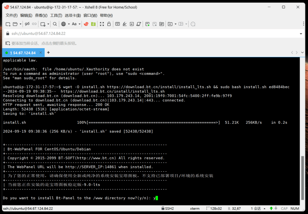Viewport: 308px width, 214px height.
Task: Launch Xftp green toolbar icon
Action: click(93, 24)
